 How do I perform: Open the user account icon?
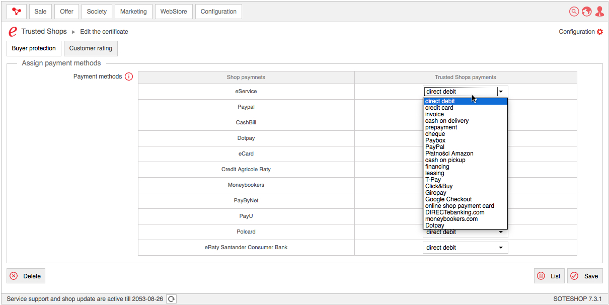[x=599, y=12]
